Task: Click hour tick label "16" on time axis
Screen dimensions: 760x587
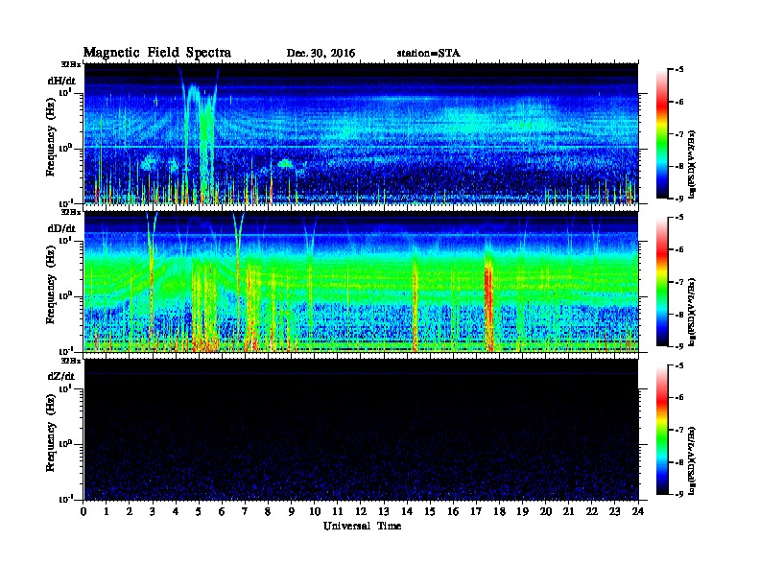Action: [453, 512]
